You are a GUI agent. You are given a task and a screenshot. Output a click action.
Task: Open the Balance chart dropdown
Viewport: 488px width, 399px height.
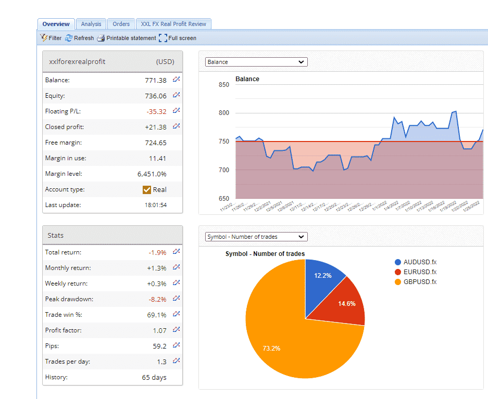pos(256,62)
